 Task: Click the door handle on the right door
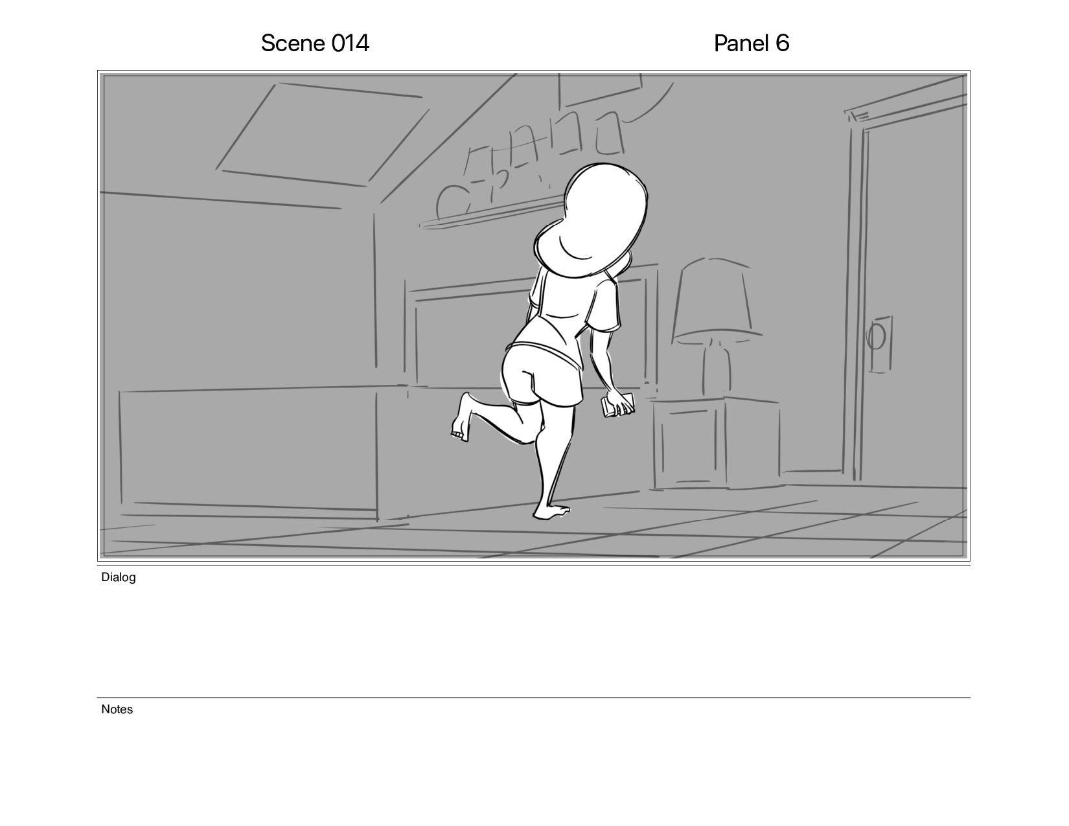coord(879,343)
